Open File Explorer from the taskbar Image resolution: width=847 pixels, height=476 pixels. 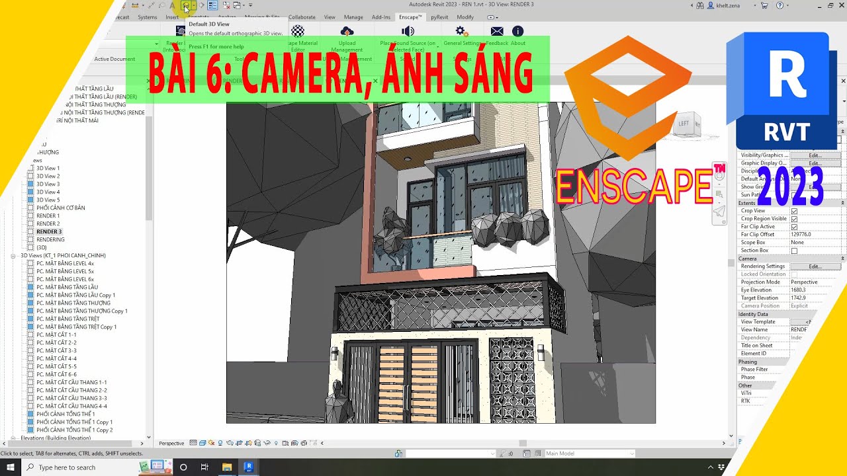click(226, 467)
